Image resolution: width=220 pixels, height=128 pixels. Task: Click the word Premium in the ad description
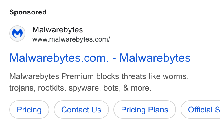click(78, 76)
